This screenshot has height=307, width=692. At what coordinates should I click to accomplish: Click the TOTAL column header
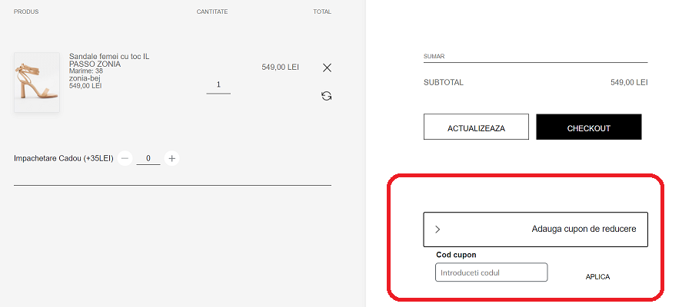click(322, 12)
